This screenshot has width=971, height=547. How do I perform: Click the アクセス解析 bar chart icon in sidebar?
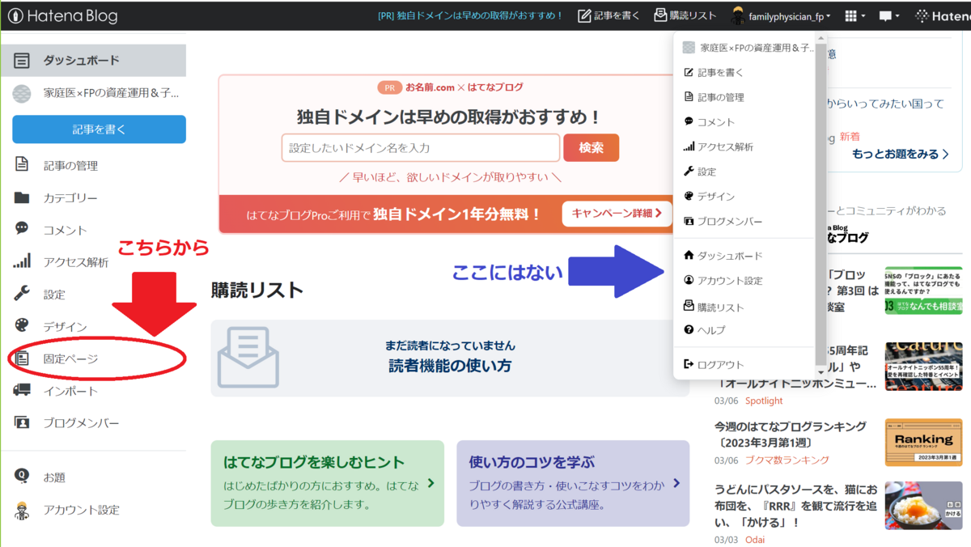(x=22, y=261)
